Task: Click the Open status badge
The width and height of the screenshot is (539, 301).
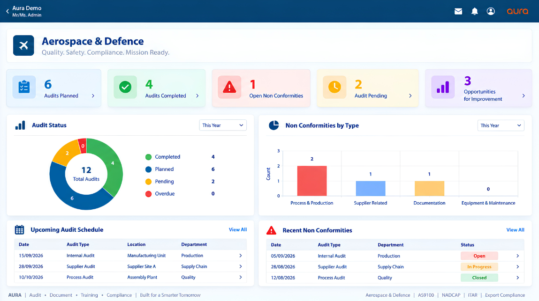Action: [479, 256]
